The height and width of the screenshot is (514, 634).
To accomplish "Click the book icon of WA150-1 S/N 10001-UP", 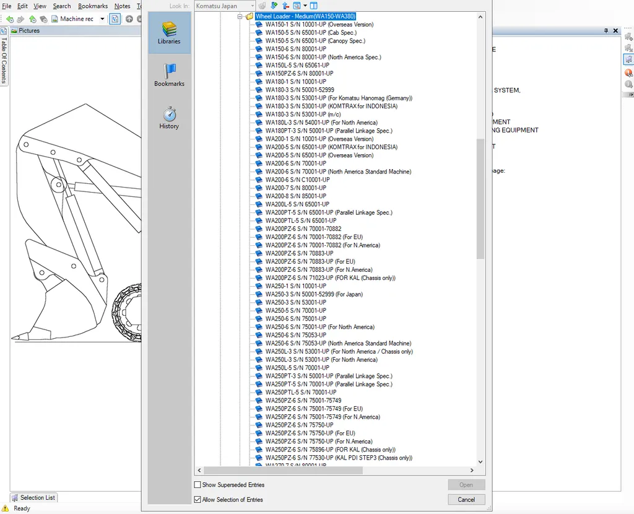I will click(x=259, y=25).
